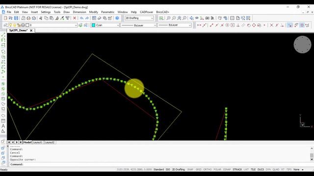Click the cyan color swatch
314x176 pixels.
pos(93,25)
